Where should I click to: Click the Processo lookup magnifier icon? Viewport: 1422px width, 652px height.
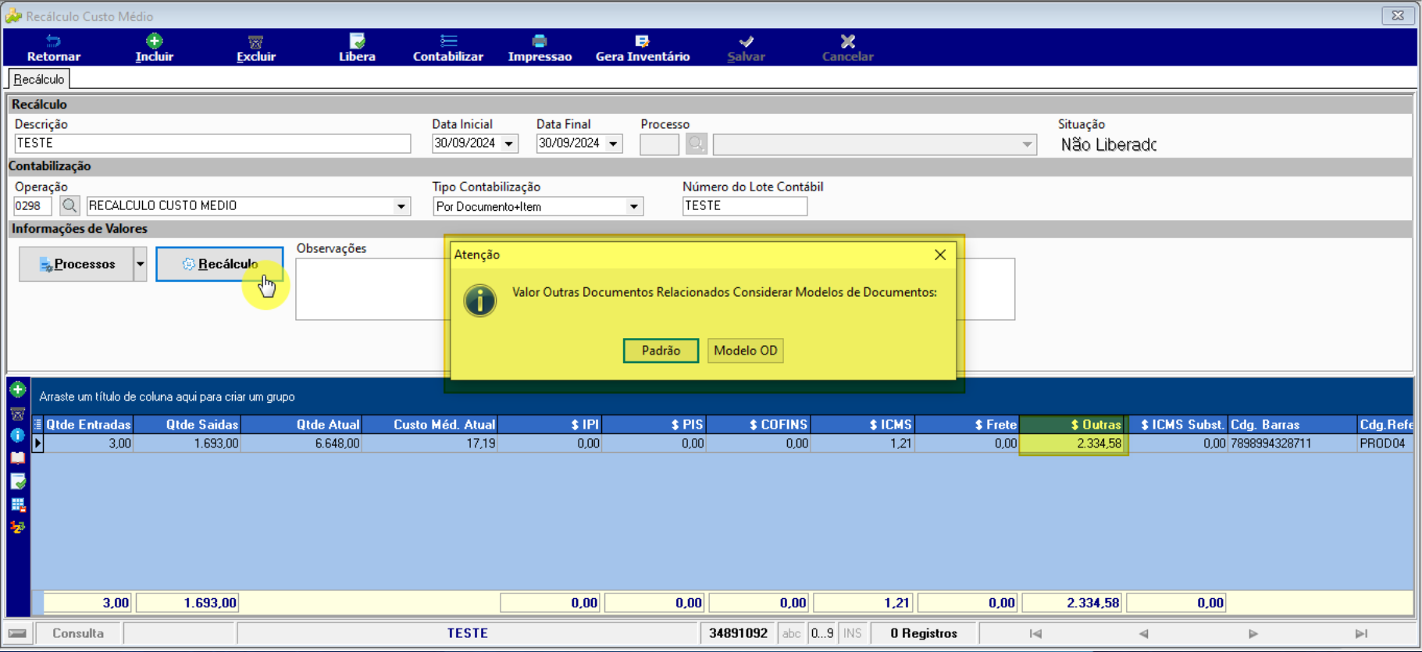697,144
